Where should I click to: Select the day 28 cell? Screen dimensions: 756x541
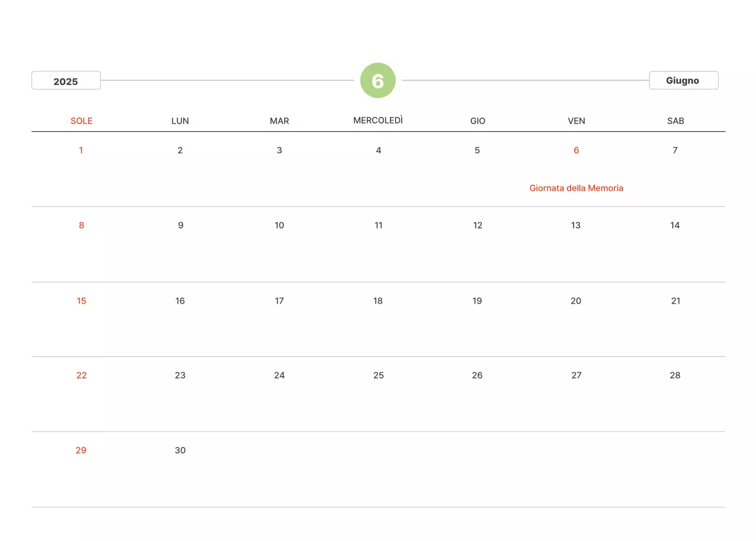click(x=675, y=376)
